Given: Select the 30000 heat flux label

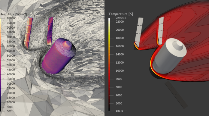Looking at the screenshot, I should [x=11, y=84].
